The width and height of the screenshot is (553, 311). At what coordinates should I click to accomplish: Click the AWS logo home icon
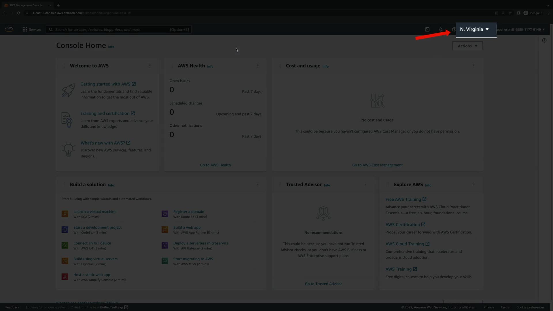tap(9, 29)
